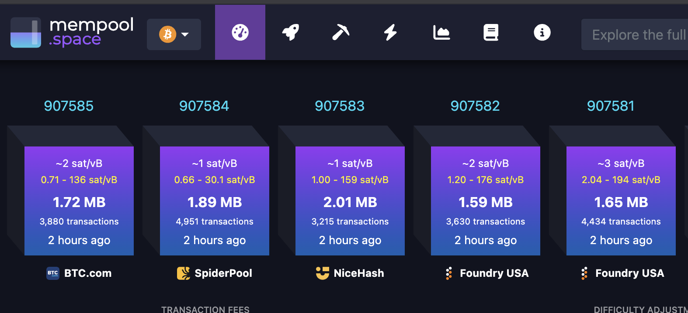Open the mempool.space home logo

click(x=72, y=32)
